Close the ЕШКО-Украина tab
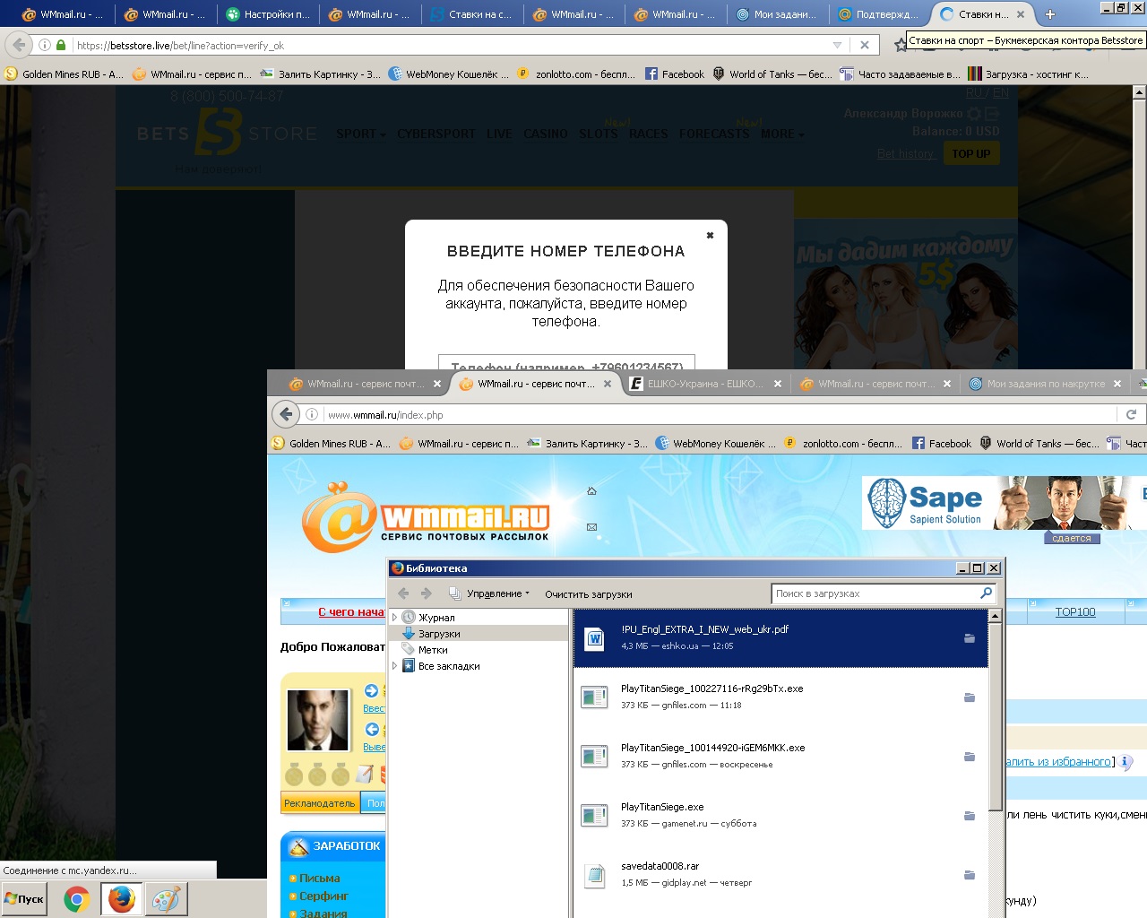 (778, 384)
